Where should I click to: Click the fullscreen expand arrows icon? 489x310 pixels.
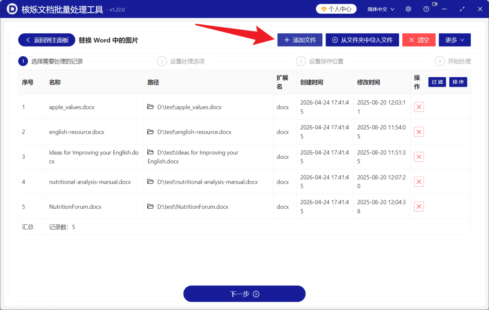462,9
